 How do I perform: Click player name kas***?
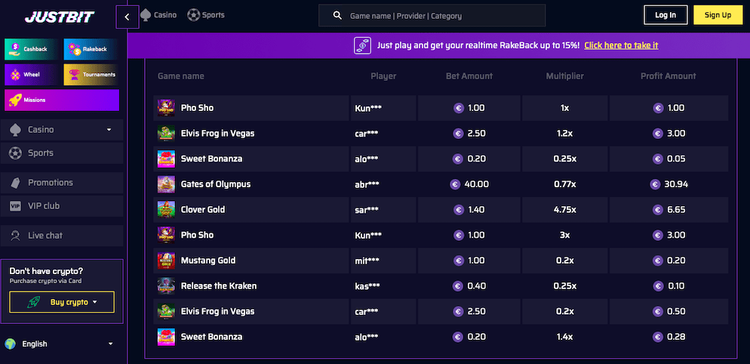pos(367,286)
